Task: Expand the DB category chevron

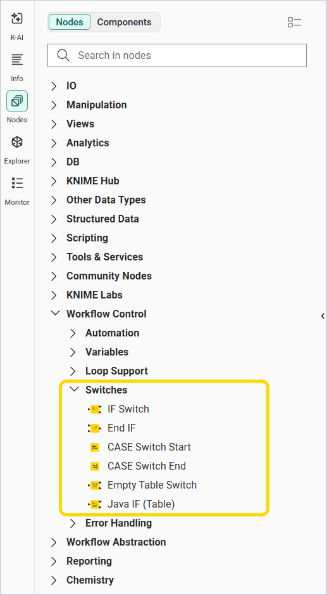Action: click(x=54, y=162)
